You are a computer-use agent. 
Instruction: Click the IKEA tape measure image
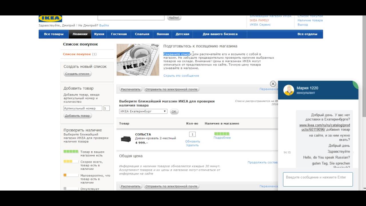(138, 60)
